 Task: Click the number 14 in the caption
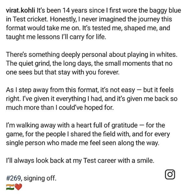click(x=66, y=10)
